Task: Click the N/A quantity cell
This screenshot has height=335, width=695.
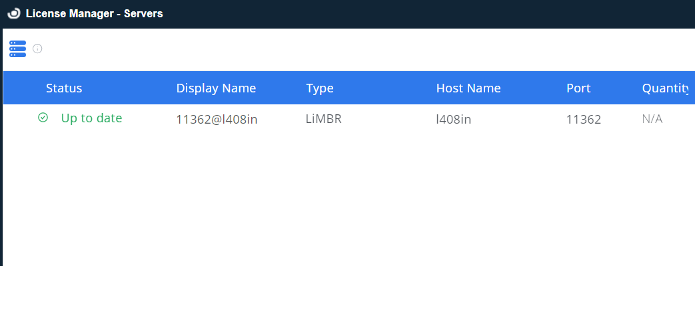Action: tap(652, 120)
